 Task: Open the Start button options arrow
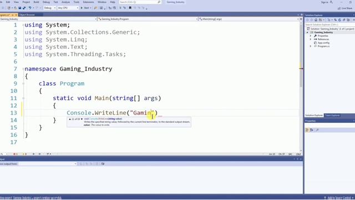[x=90, y=8]
